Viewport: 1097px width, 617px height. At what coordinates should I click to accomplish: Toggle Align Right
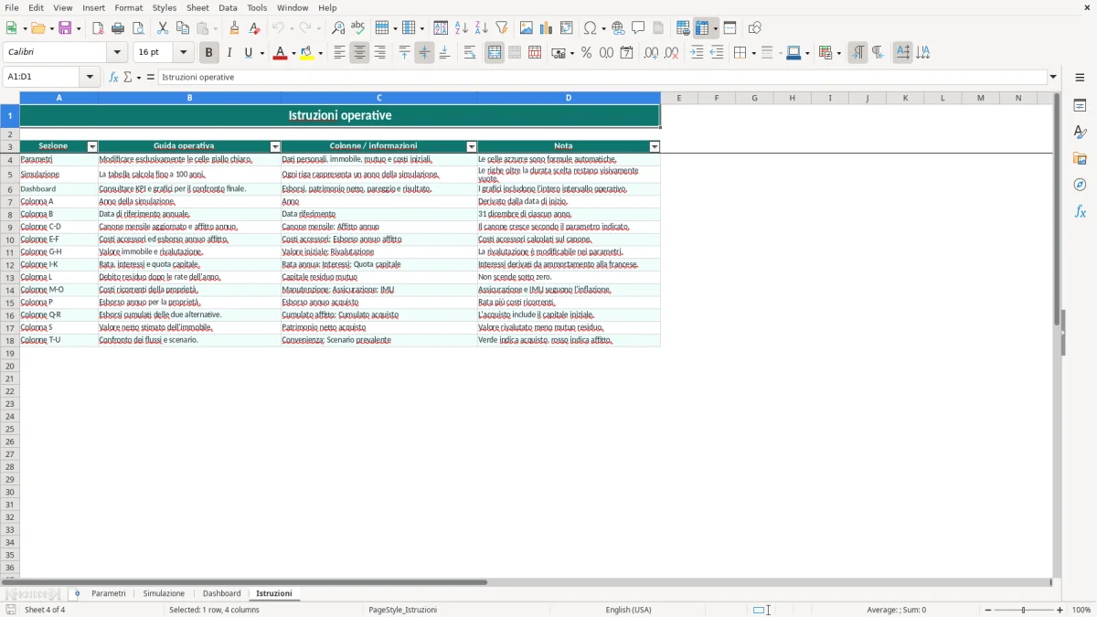click(379, 53)
